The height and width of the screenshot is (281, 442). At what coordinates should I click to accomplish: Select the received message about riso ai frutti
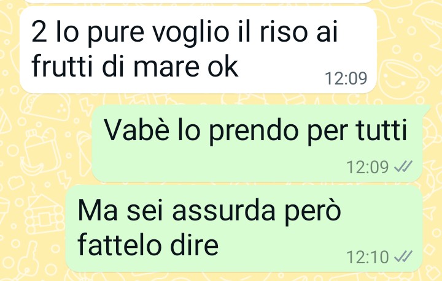coord(198,50)
